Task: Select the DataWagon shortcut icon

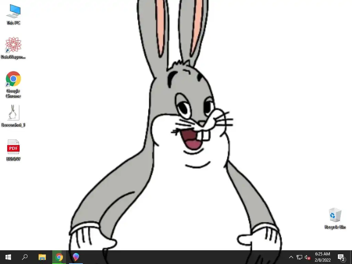Action: tap(13, 48)
